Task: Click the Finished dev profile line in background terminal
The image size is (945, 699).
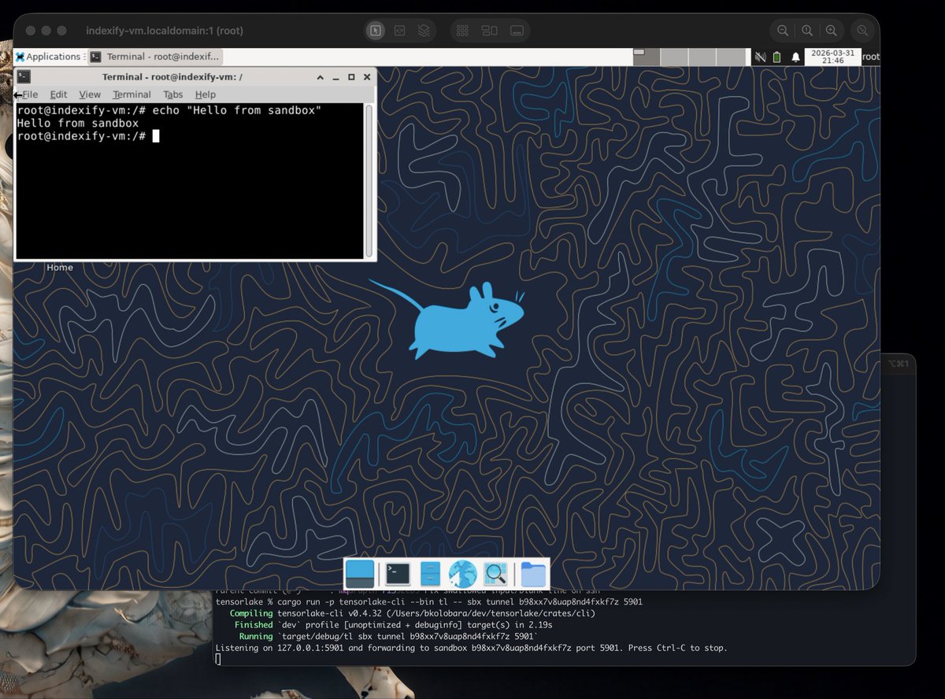Action: [x=392, y=625]
